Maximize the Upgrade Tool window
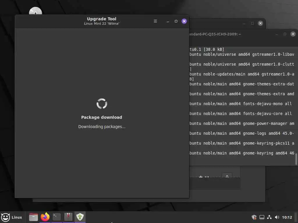The width and height of the screenshot is (298, 223). (x=176, y=21)
